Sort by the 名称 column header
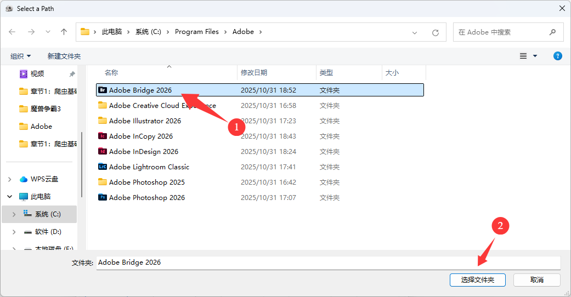571x297 pixels. click(x=166, y=73)
